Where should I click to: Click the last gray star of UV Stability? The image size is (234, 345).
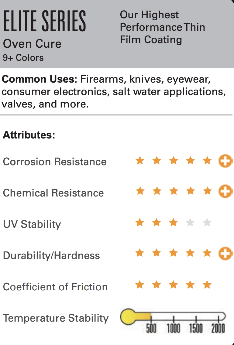tap(207, 223)
